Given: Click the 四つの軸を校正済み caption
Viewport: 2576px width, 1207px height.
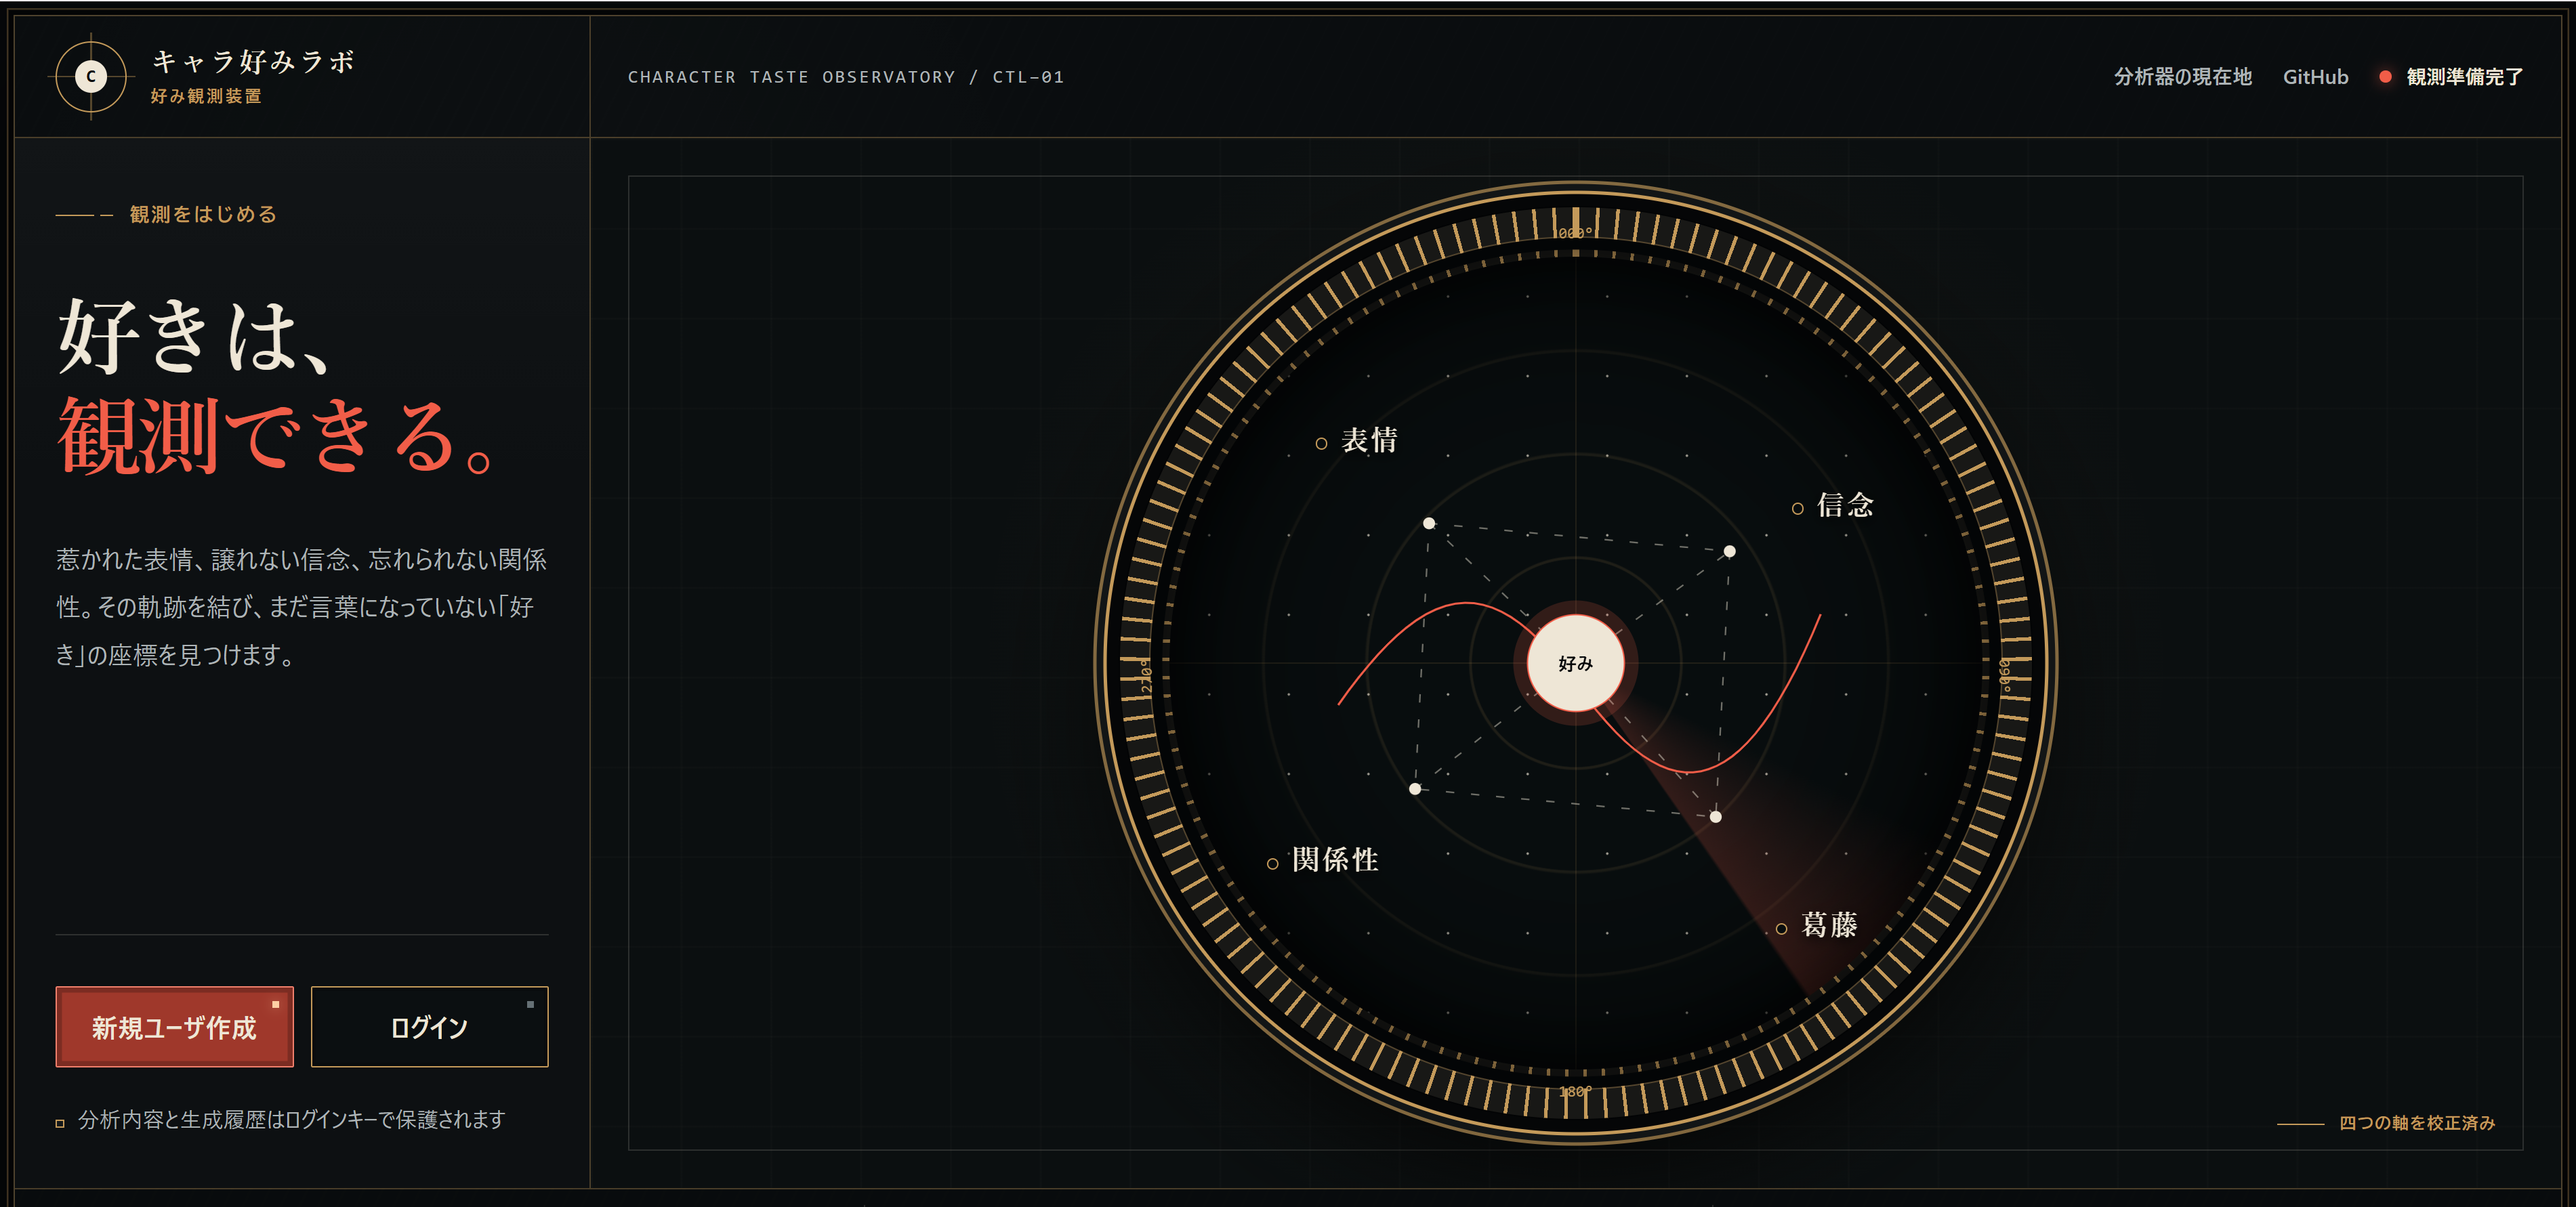Looking at the screenshot, I should click(2416, 1123).
